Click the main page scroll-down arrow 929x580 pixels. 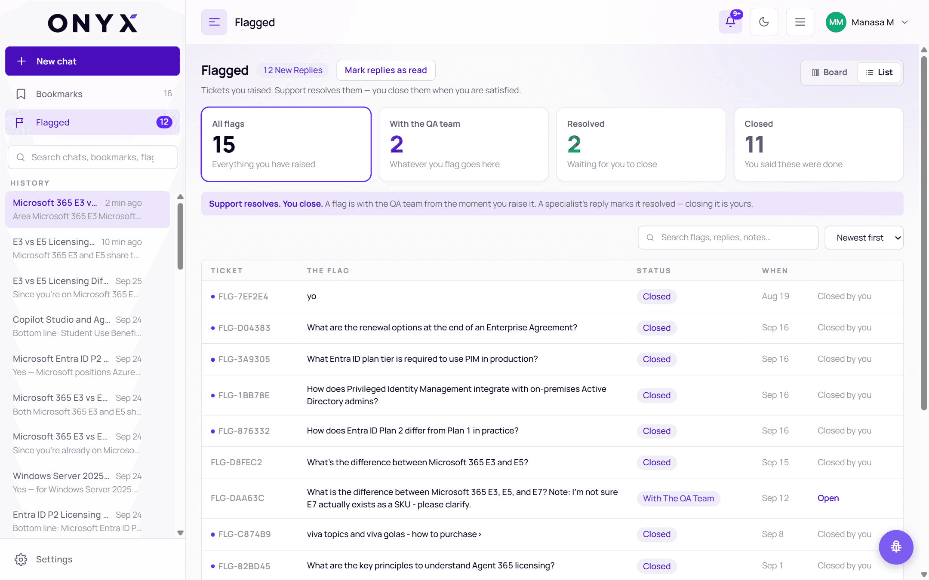924,574
